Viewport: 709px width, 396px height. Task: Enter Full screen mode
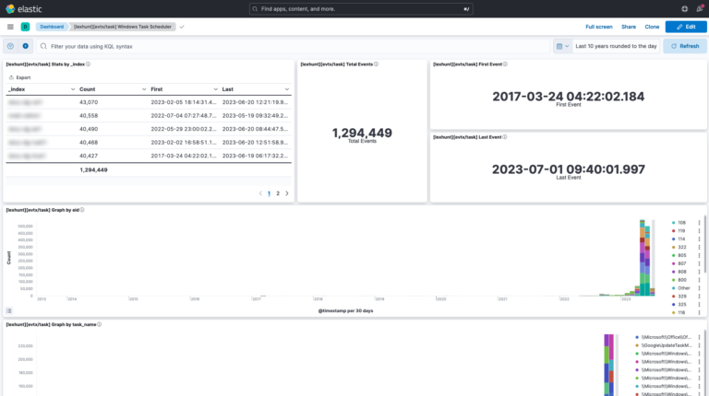tap(599, 27)
